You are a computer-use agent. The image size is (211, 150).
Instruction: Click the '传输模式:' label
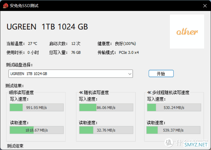[x=107, y=52]
